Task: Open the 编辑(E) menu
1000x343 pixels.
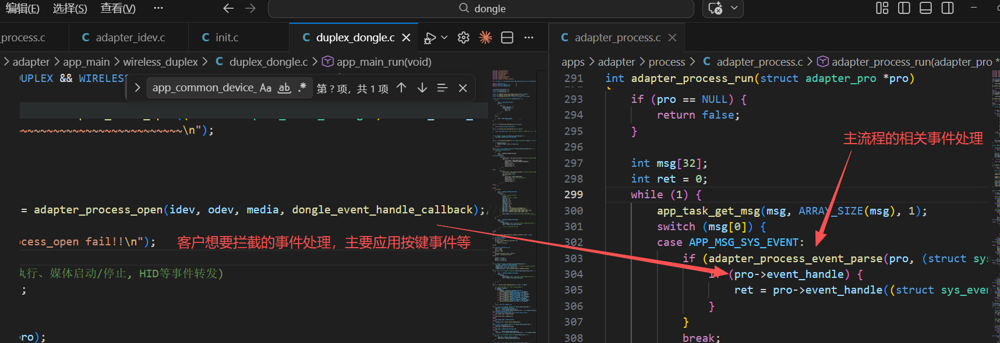Action: click(x=23, y=8)
